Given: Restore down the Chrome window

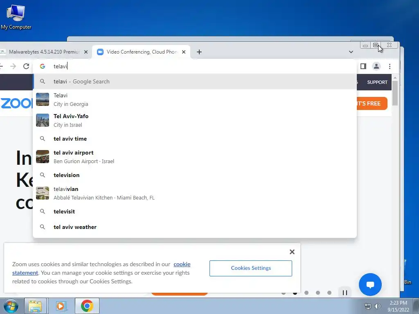Looking at the screenshot, I should point(376,45).
